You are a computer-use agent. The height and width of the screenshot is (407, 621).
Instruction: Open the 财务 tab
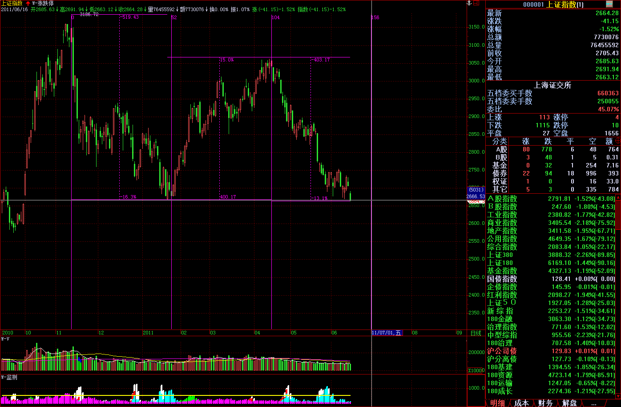[545, 403]
